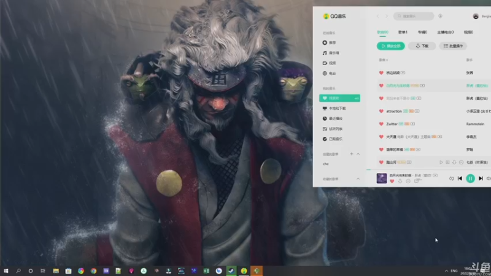Screen dimensions: 491x276
Task: Go back with the left navigation arrow
Action: 377,16
